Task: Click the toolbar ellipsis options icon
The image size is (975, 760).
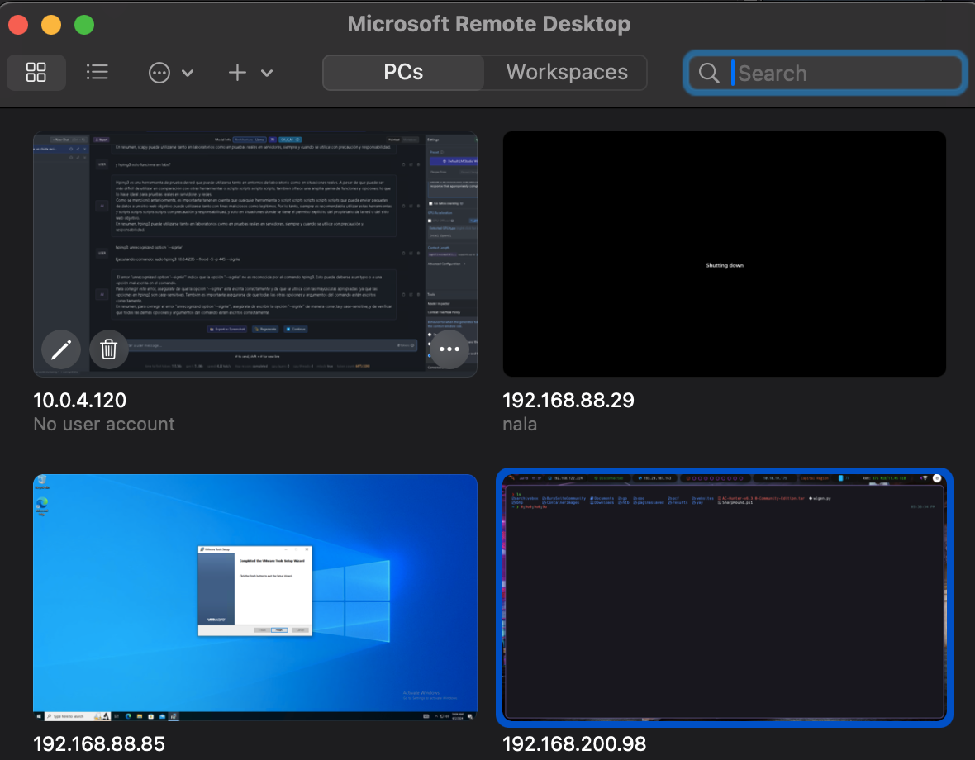Action: (x=159, y=73)
